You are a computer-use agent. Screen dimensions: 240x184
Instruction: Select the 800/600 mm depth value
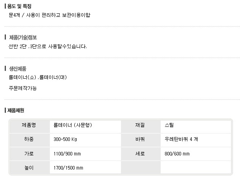click(x=178, y=154)
